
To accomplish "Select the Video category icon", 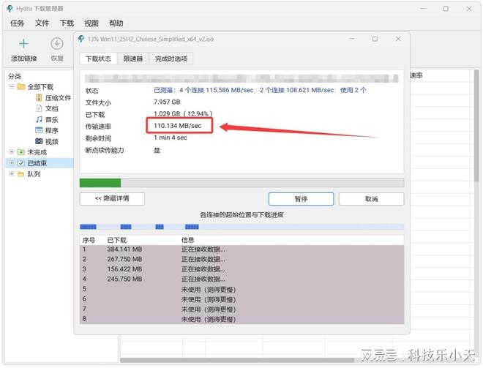I will (39, 141).
